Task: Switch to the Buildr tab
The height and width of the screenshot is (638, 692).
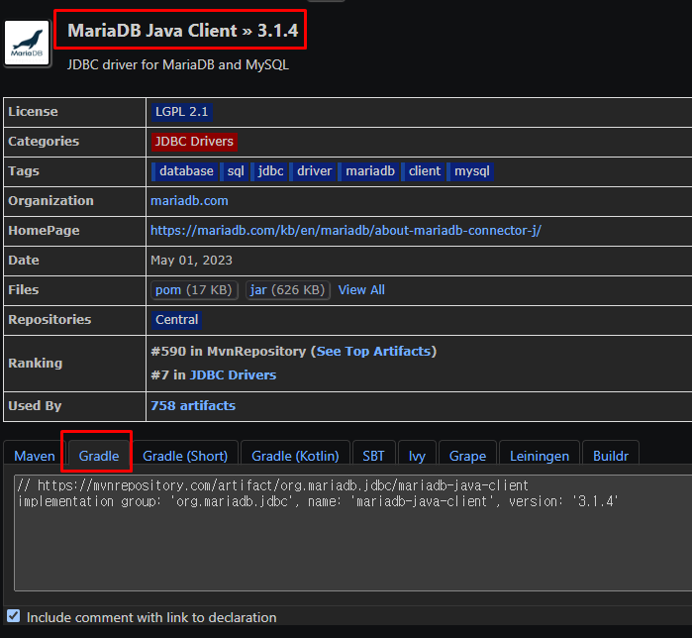Action: pyautogui.click(x=611, y=456)
